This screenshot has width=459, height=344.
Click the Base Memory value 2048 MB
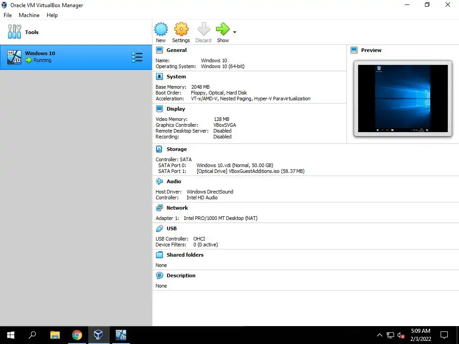point(200,87)
